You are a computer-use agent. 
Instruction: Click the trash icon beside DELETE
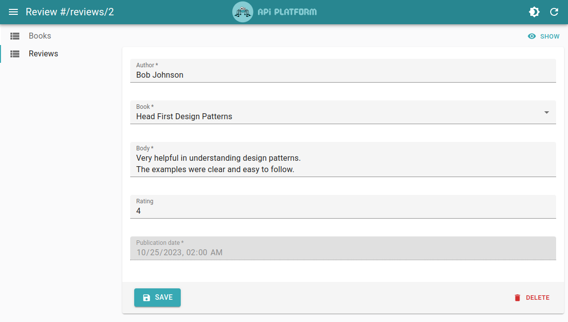click(x=517, y=297)
